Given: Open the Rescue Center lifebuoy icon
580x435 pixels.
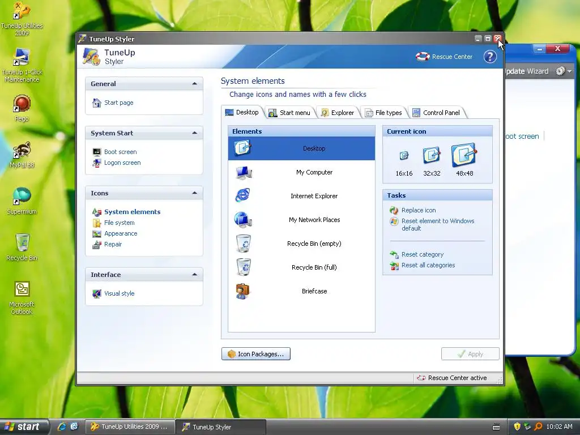Looking at the screenshot, I should (423, 57).
